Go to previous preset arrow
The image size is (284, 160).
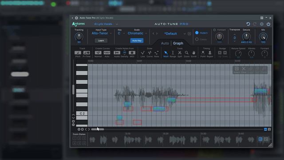[154, 34]
